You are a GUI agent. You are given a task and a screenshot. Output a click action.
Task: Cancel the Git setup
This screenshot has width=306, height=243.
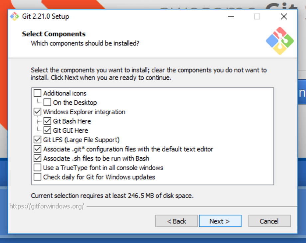click(269, 221)
